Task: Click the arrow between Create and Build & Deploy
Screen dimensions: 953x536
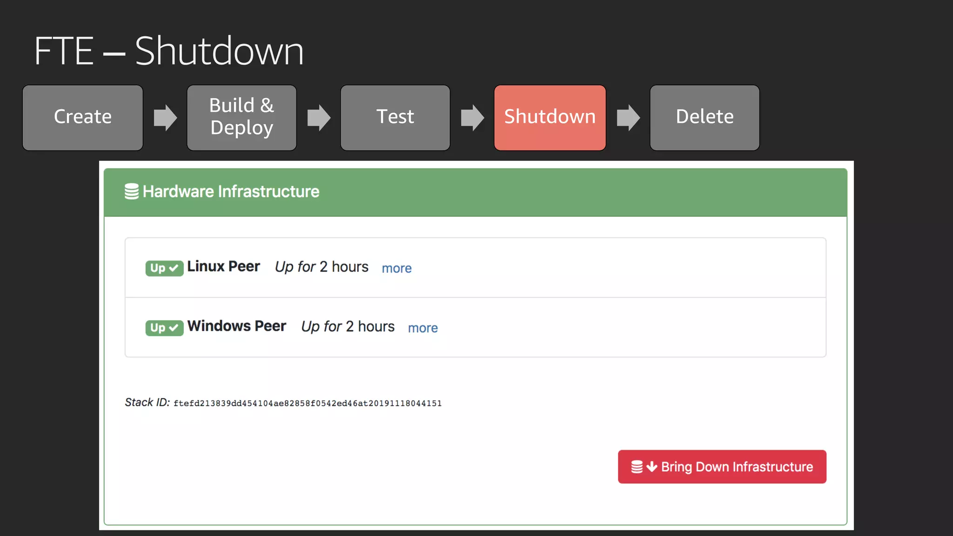Action: click(165, 118)
